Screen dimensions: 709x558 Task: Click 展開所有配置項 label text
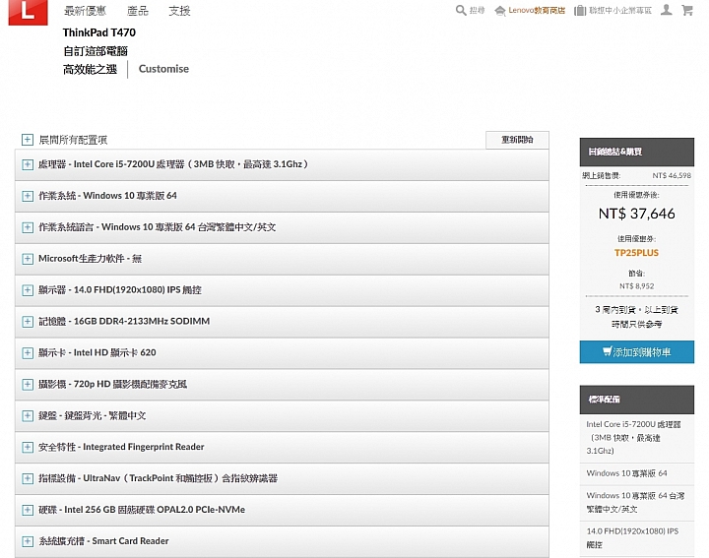73,140
